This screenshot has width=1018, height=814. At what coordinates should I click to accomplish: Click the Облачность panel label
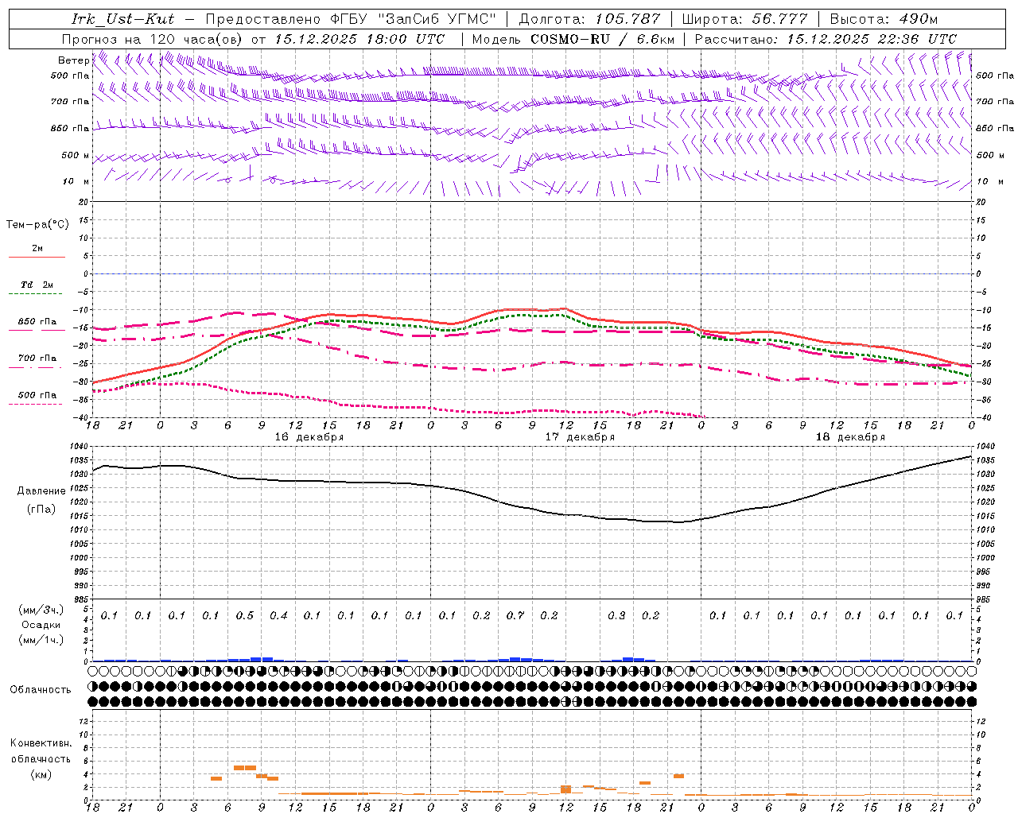pos(41,690)
